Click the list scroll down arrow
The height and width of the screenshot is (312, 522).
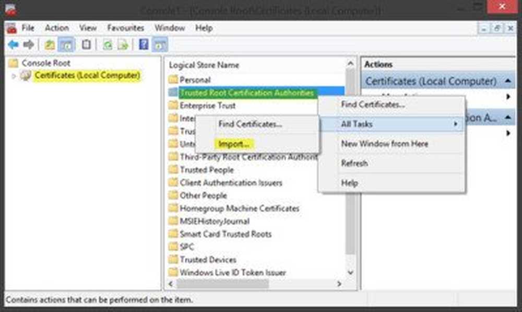[x=350, y=272]
